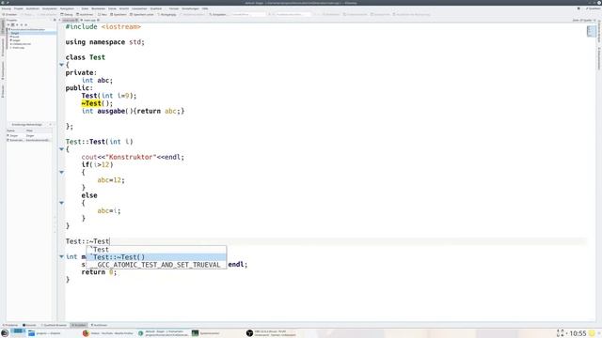Open the KDE application launcher
The height and width of the screenshot is (338, 602).
5,333
